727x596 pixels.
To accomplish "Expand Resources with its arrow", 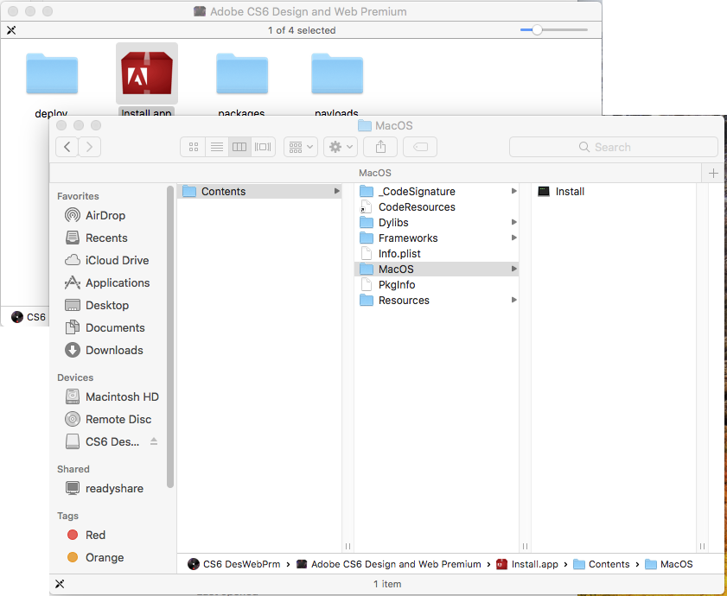I will click(x=513, y=301).
